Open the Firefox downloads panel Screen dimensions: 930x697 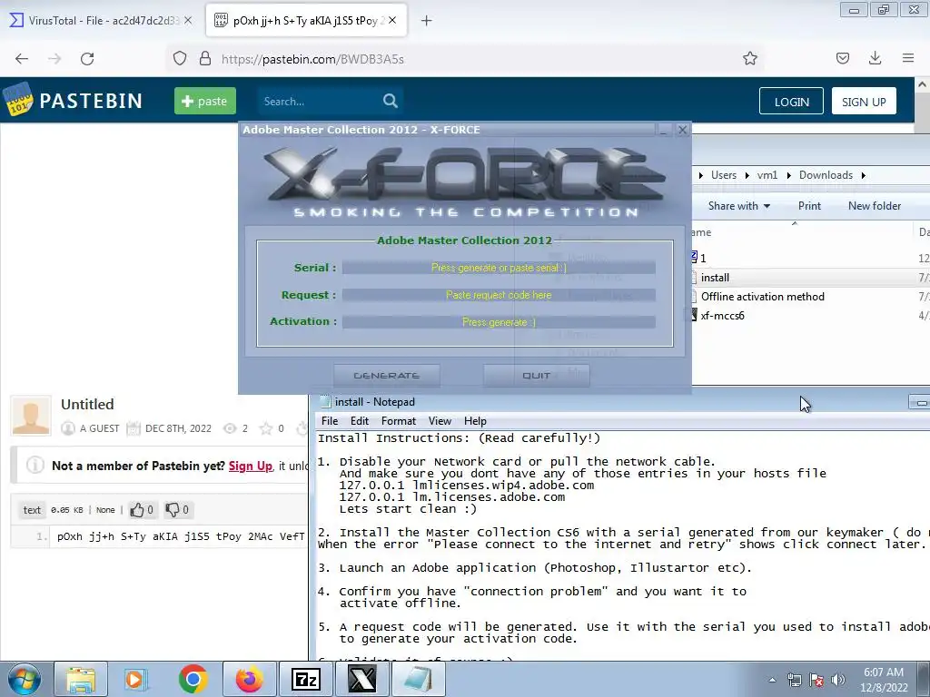[x=875, y=58]
